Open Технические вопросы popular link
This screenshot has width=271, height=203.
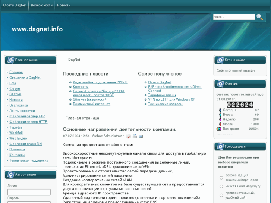click(x=165, y=104)
